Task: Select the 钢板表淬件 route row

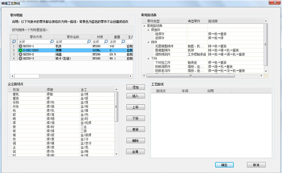Action: [203, 71]
